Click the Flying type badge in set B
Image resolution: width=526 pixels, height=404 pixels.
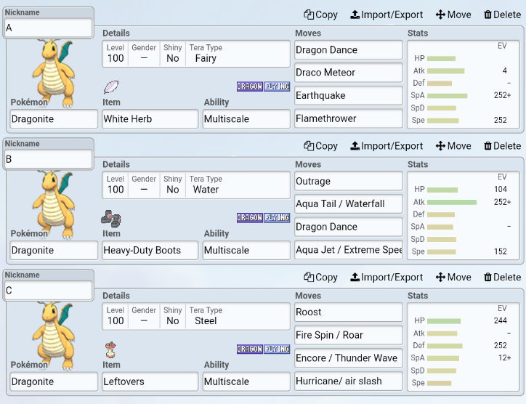pos(277,218)
